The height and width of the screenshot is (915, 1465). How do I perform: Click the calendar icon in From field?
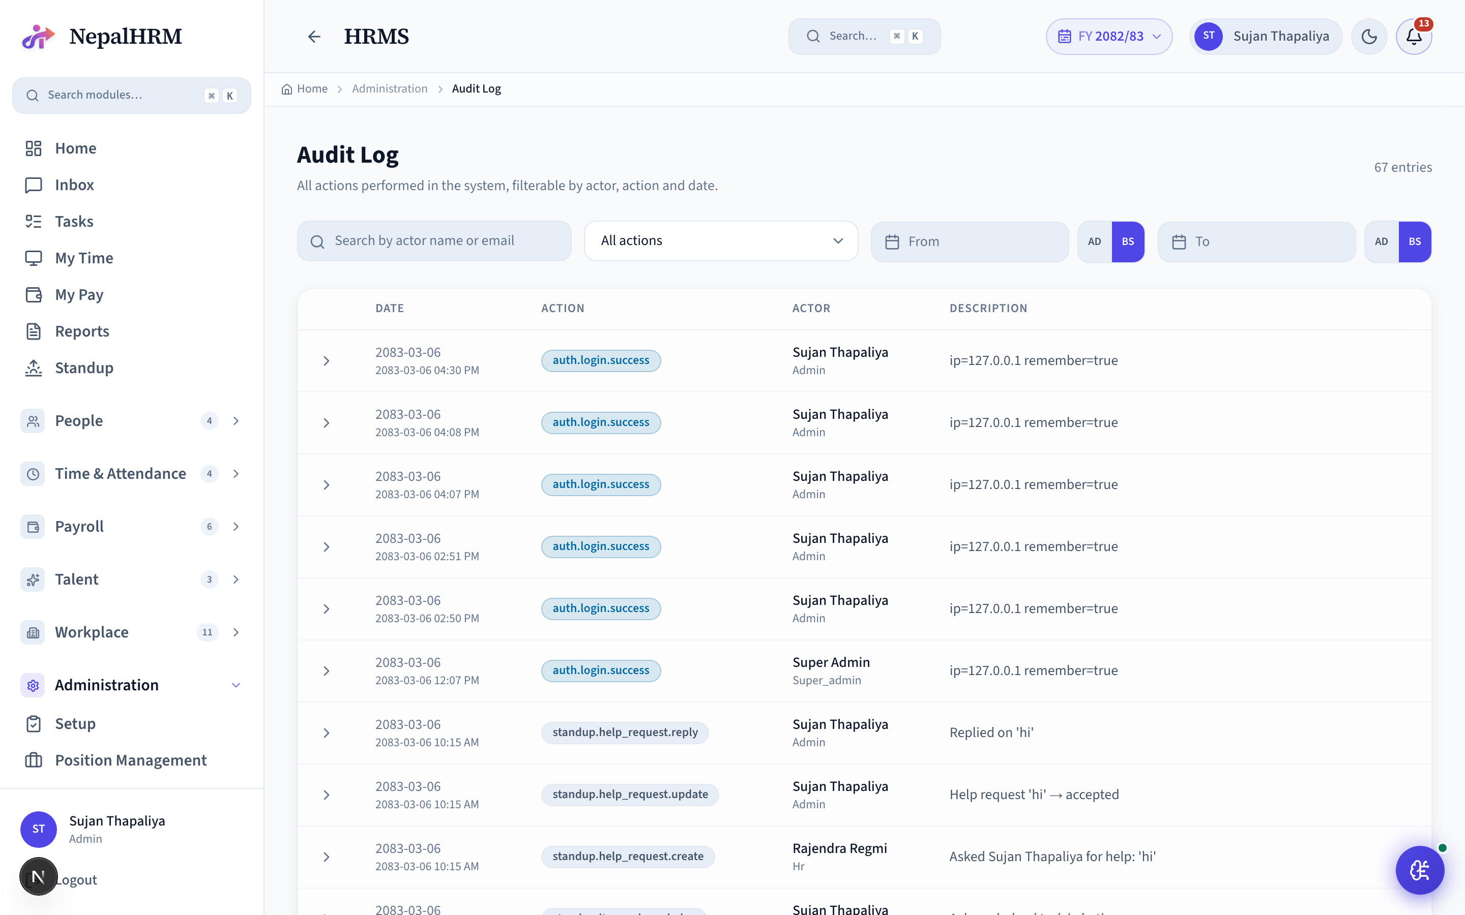tap(892, 241)
